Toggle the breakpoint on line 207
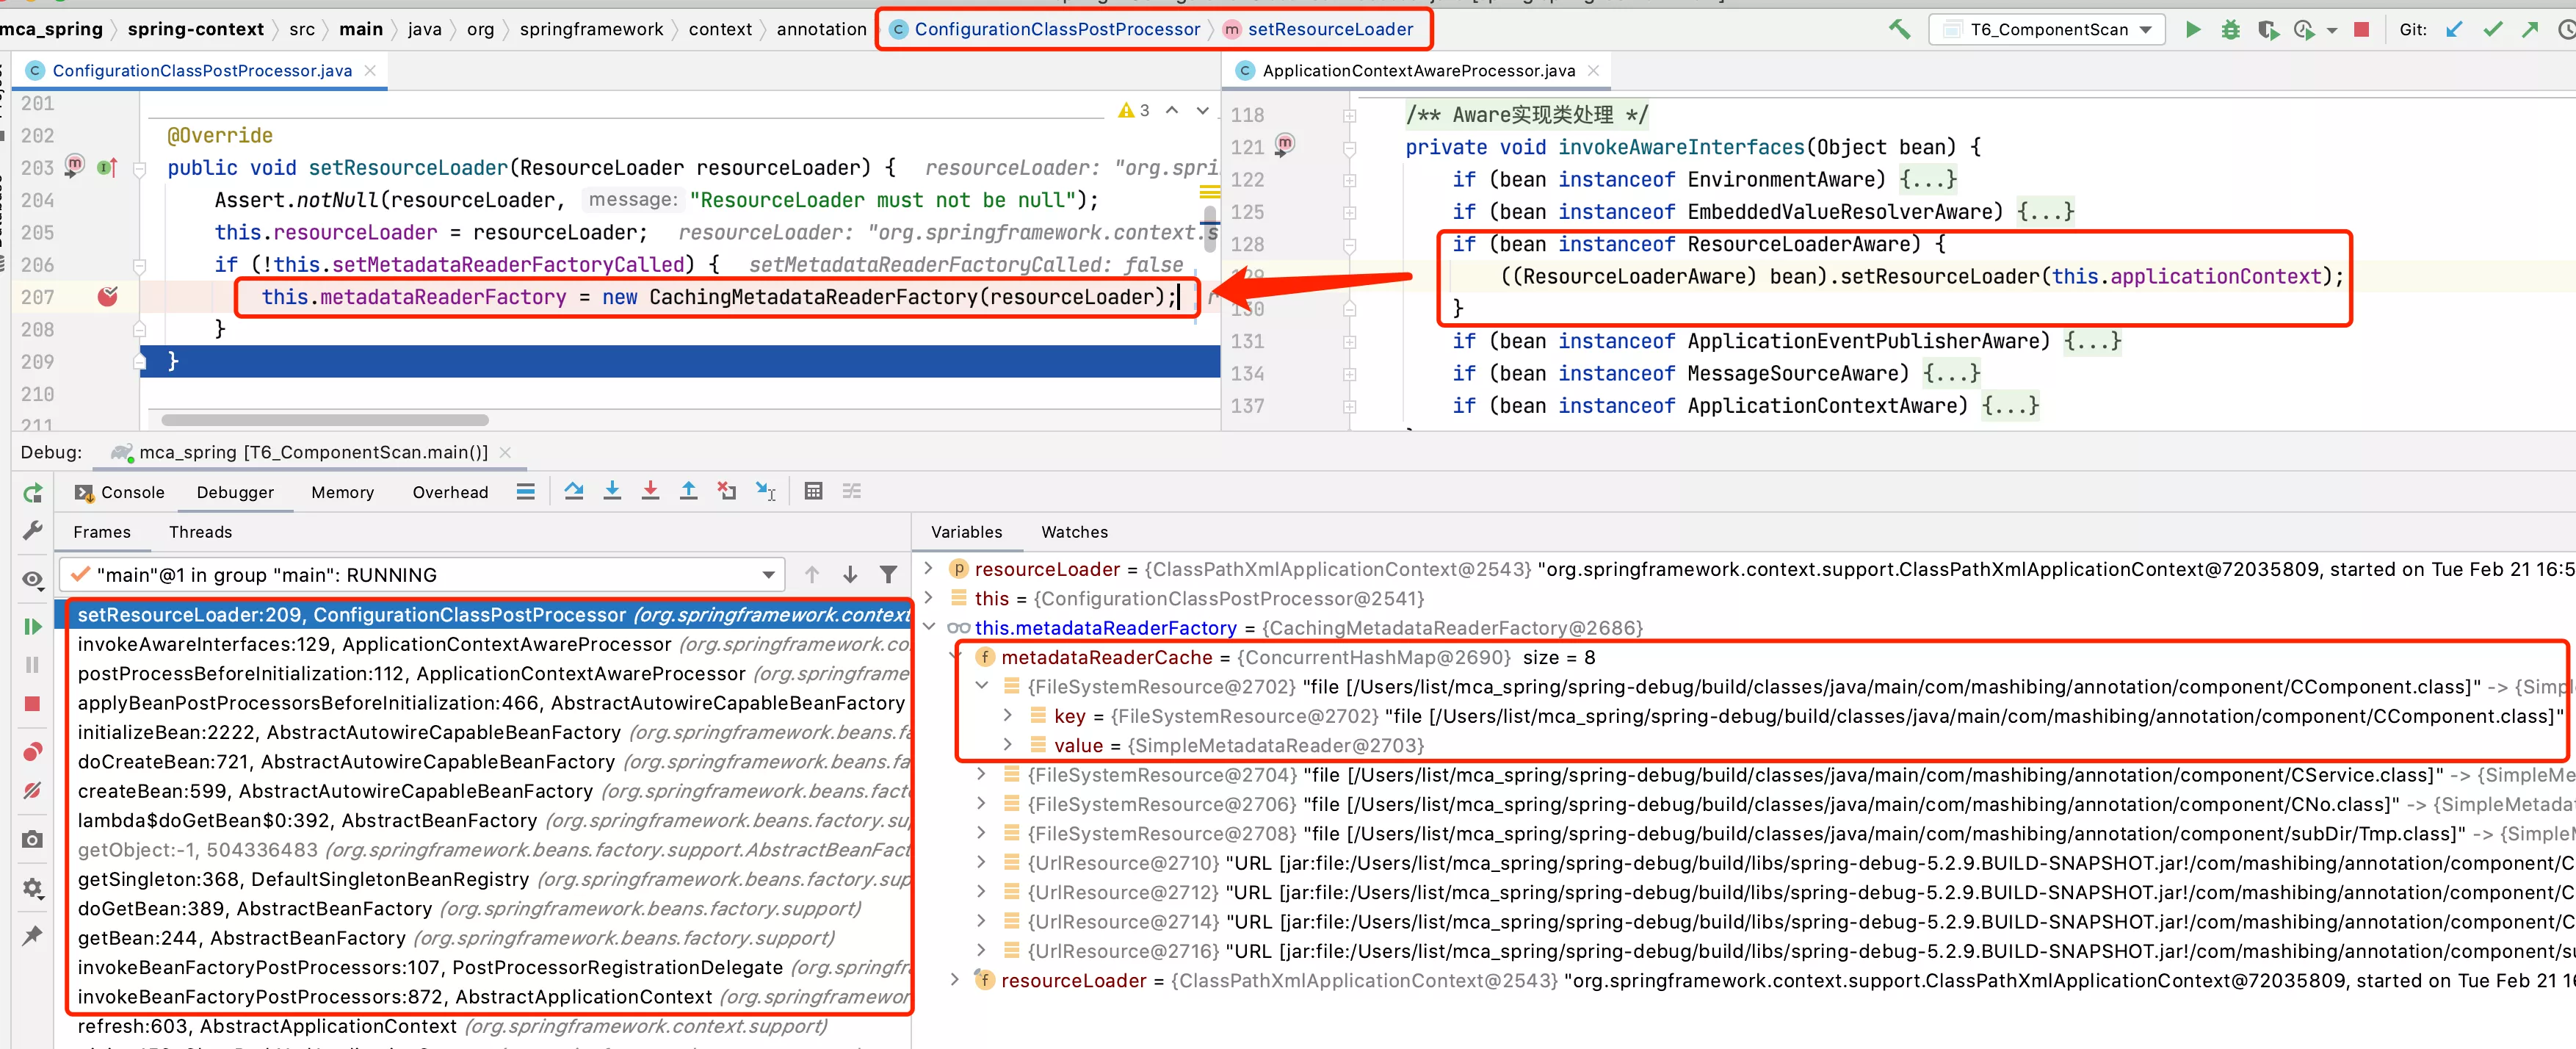 [x=108, y=296]
